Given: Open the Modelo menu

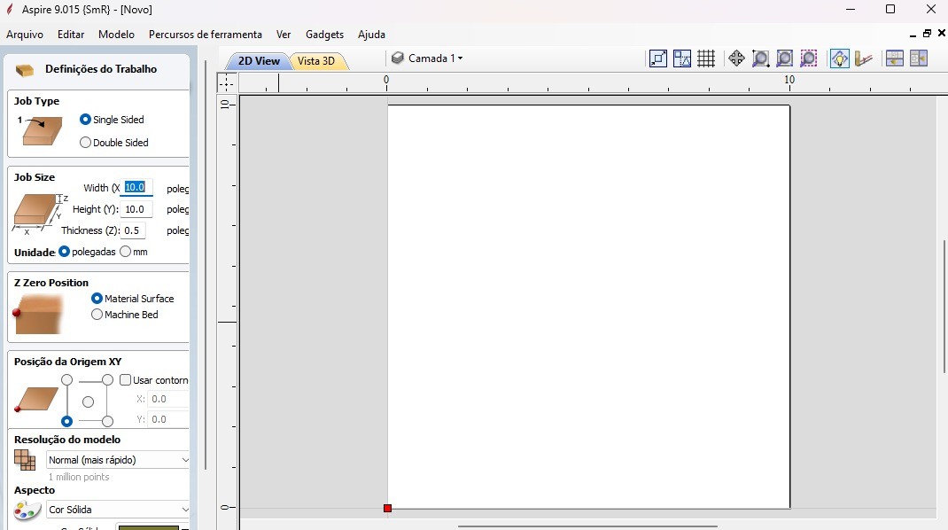Looking at the screenshot, I should tap(116, 35).
